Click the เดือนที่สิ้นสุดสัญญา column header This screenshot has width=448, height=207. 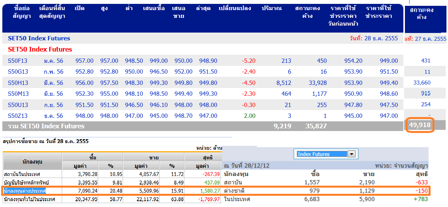tap(52, 12)
